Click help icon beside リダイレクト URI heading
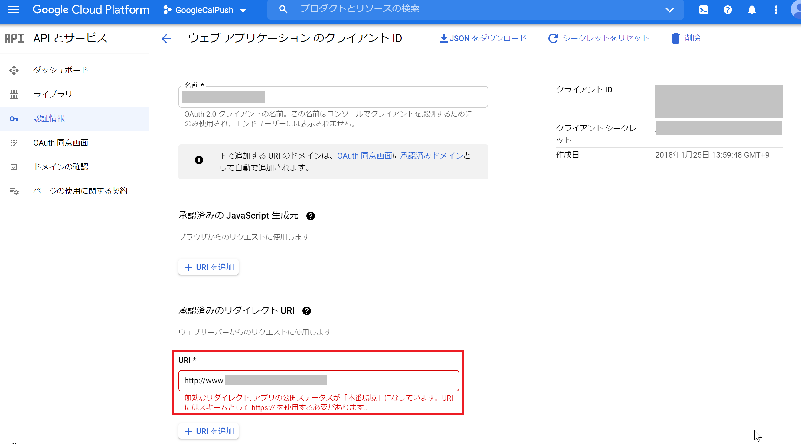The width and height of the screenshot is (801, 444). [307, 311]
